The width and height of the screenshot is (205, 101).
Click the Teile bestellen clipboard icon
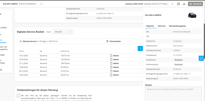click(x=107, y=41)
